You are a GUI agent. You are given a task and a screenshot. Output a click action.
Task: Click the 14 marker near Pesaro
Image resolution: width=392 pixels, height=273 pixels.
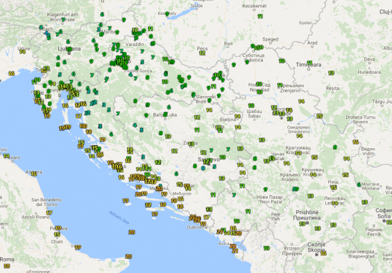pyautogui.click(x=6, y=155)
